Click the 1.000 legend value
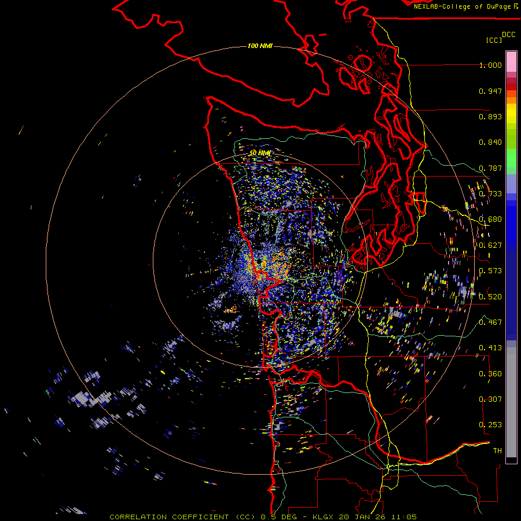The width and height of the screenshot is (521, 521). click(x=490, y=65)
